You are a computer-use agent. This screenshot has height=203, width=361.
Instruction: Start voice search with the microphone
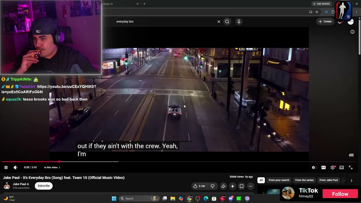[239, 21]
